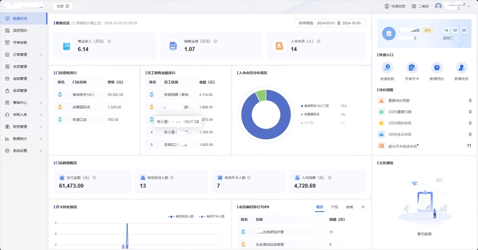Click the 销售业绩 document card icon
This screenshot has width=478, height=250.
pyautogui.click(x=173, y=46)
